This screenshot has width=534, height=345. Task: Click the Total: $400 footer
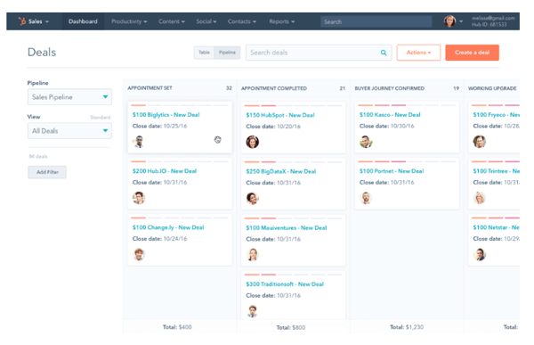[177, 327]
